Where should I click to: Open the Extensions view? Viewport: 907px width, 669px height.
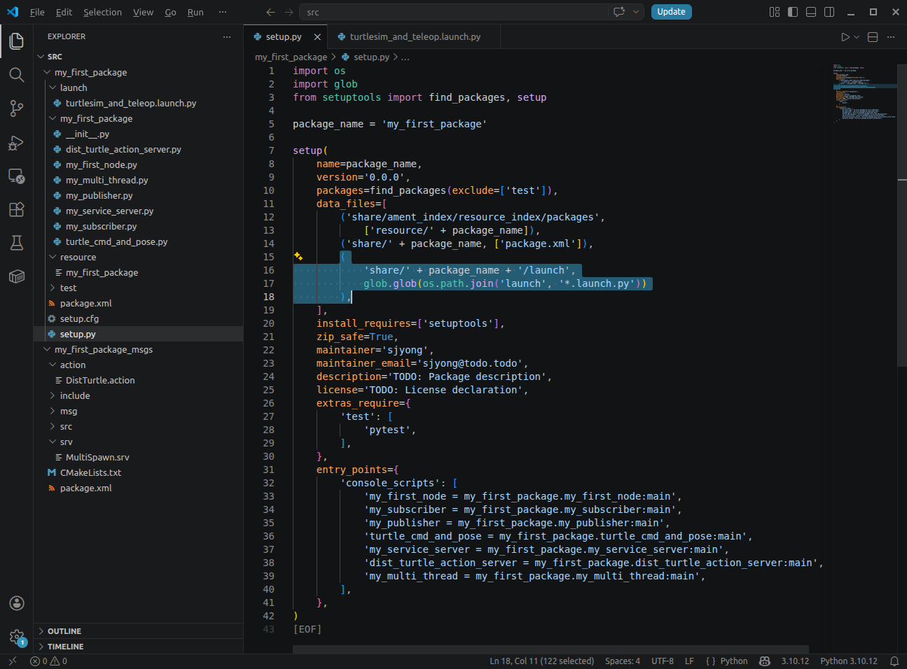[17, 209]
